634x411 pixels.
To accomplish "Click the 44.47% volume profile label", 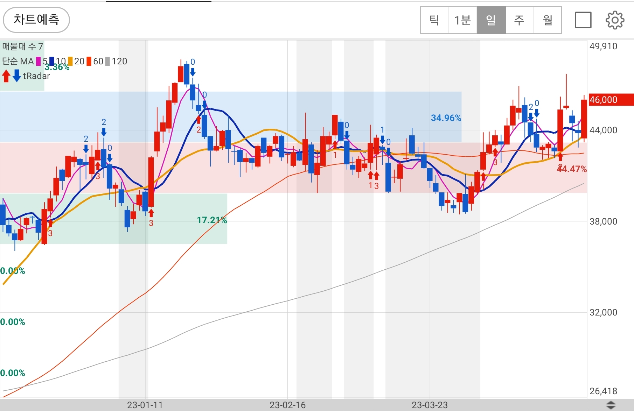I will [572, 169].
